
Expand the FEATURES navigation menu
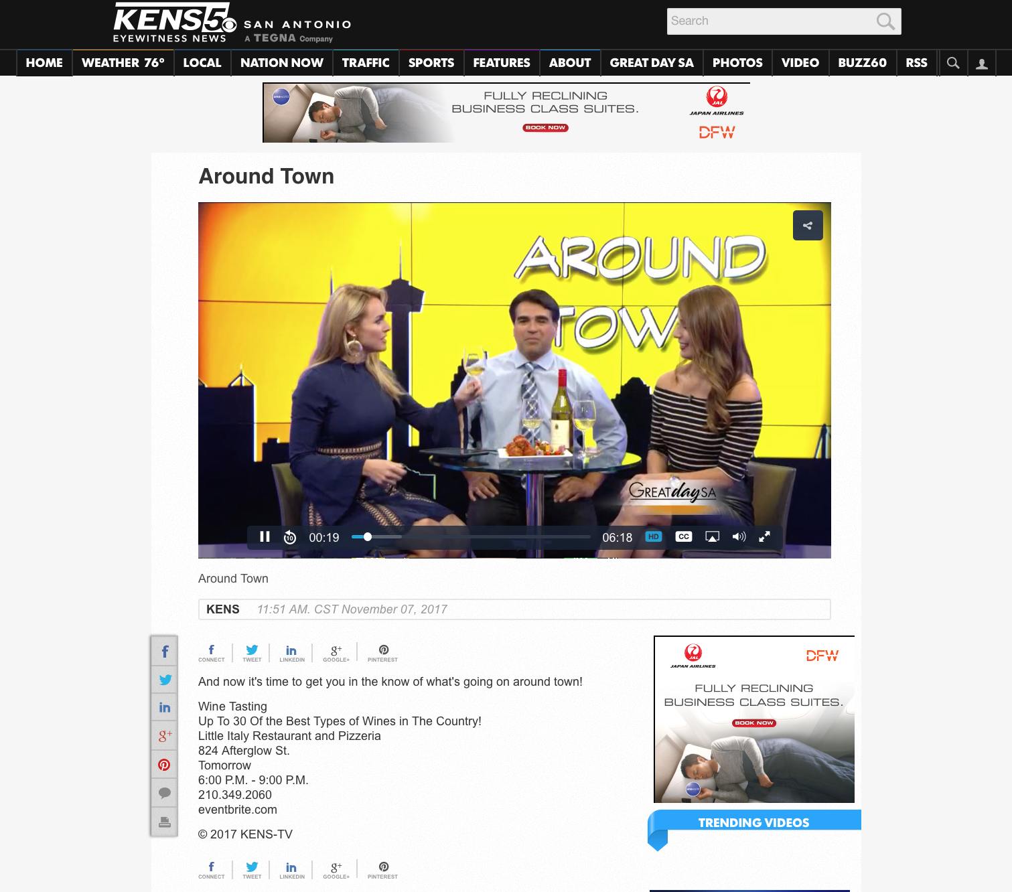coord(502,63)
